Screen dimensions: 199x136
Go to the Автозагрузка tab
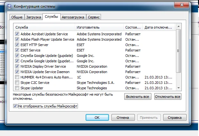coord(73,17)
